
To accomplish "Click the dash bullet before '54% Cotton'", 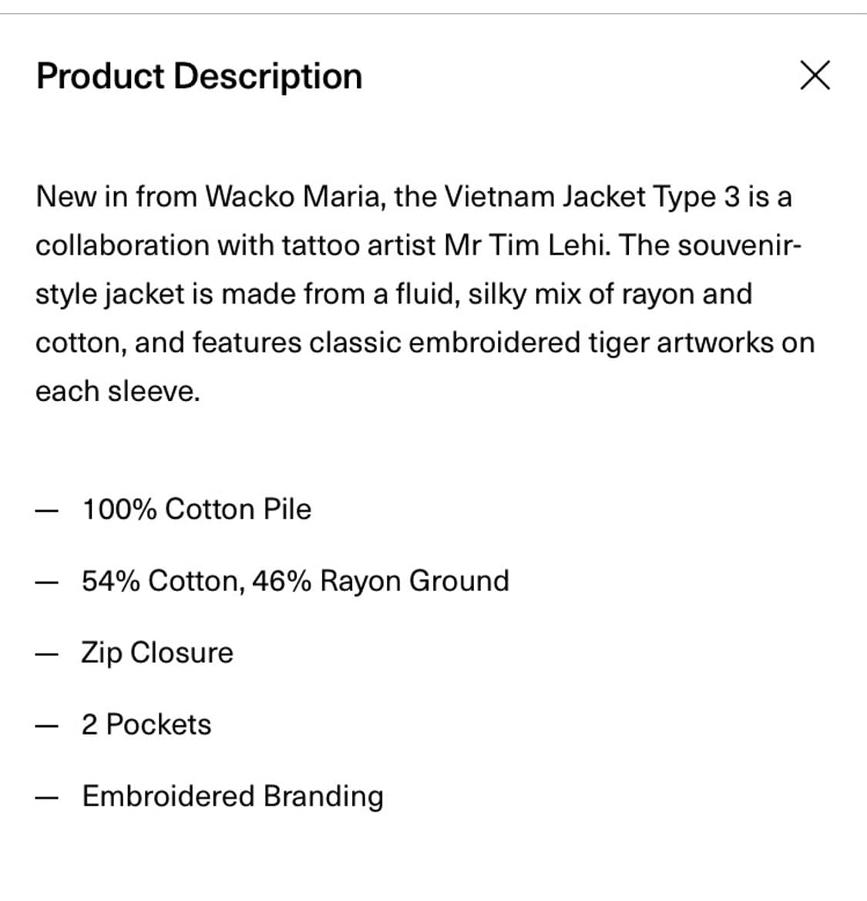I will click(46, 582).
